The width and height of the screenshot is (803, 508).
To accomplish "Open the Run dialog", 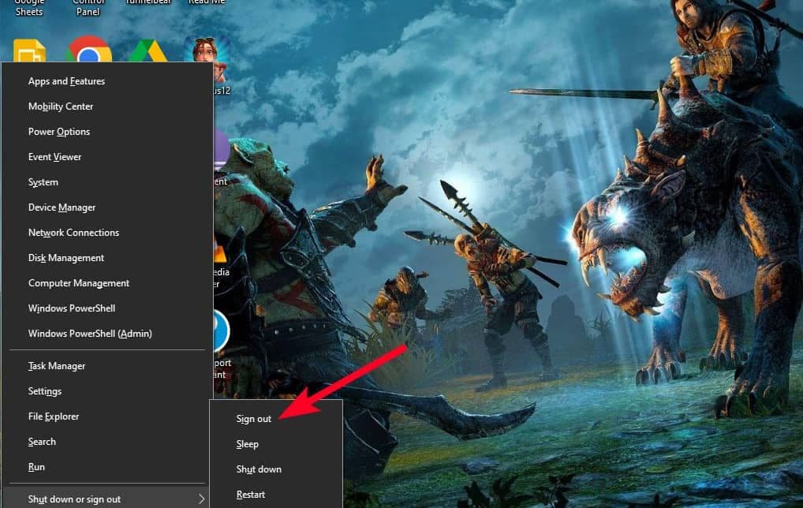I will point(36,466).
